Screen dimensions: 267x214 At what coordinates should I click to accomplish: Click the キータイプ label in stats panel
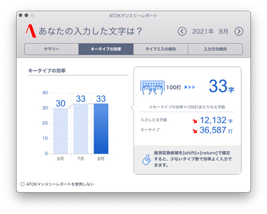click(x=150, y=130)
